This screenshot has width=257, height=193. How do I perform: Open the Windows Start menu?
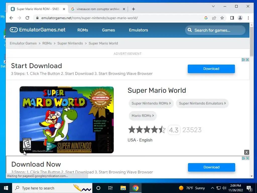click(x=6, y=188)
